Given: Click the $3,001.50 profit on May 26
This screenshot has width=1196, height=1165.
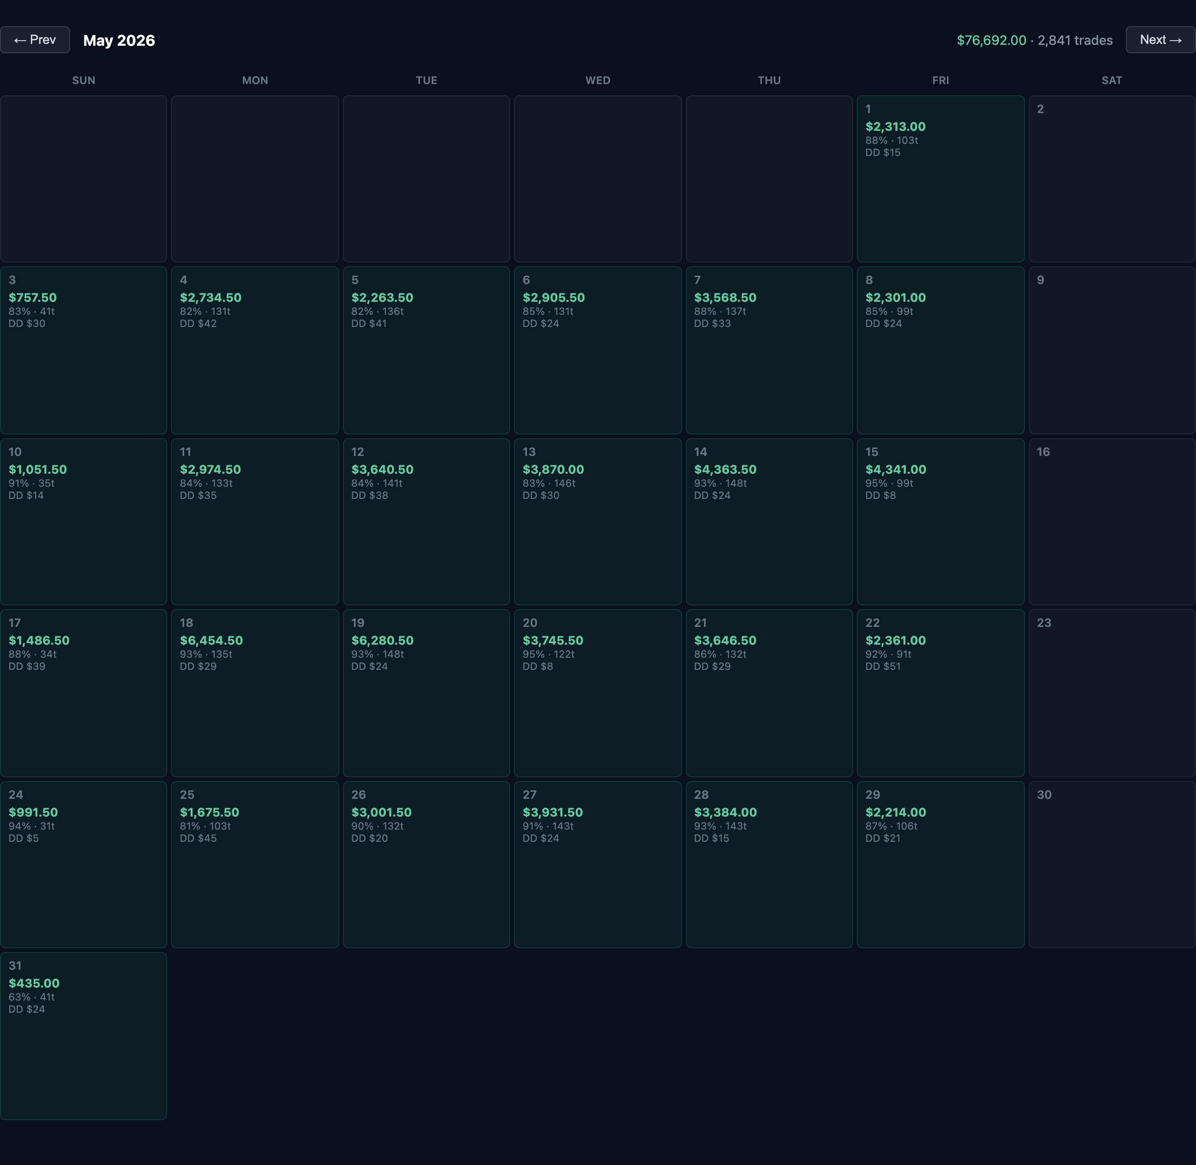Looking at the screenshot, I should pyautogui.click(x=381, y=812).
